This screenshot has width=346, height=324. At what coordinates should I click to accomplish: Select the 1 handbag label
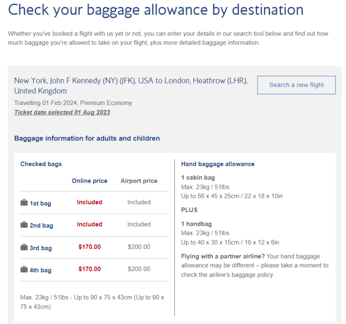[196, 224]
